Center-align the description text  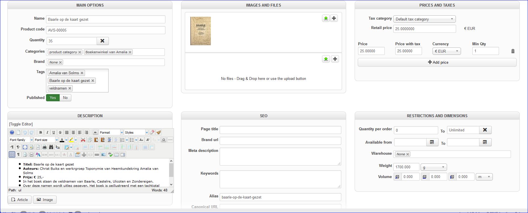coord(73,132)
